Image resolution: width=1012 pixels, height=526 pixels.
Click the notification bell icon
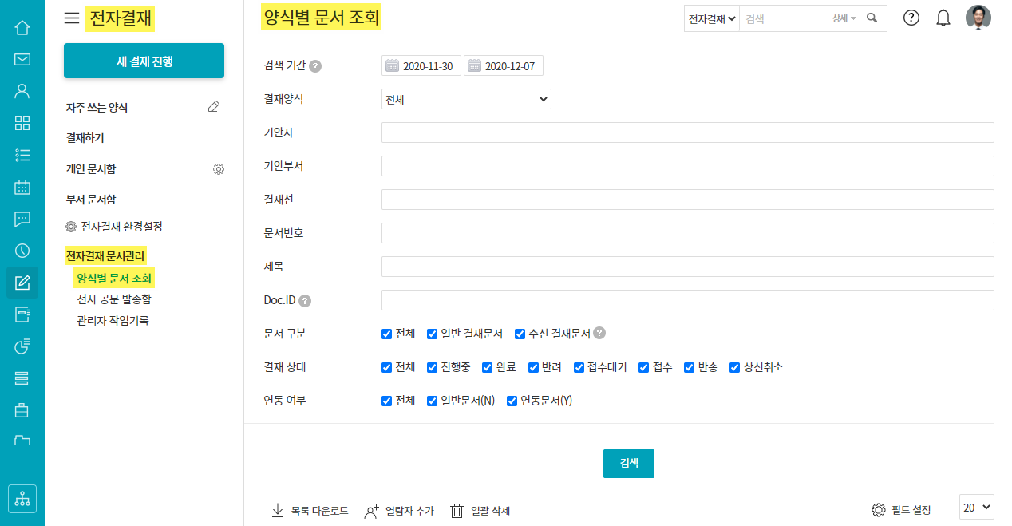(x=943, y=18)
